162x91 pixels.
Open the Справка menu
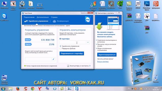point(54,17)
